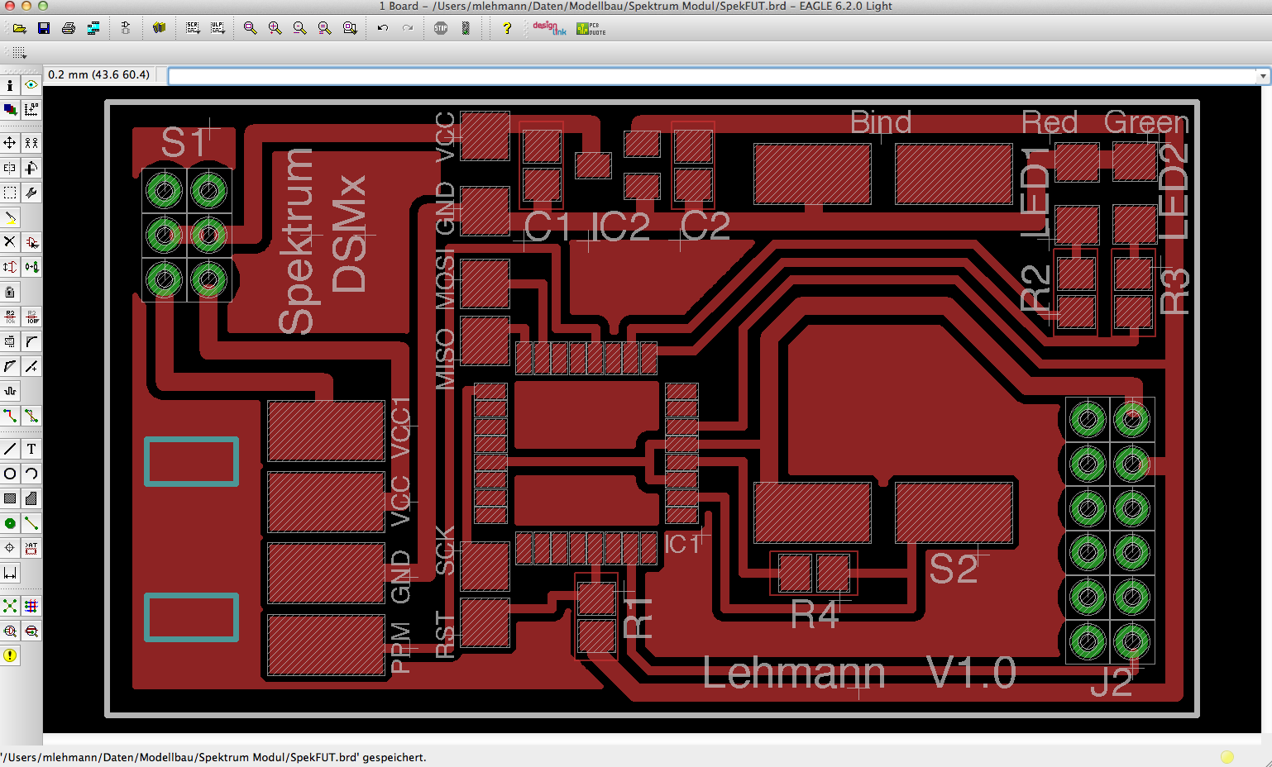Open the designlink search
The height and width of the screenshot is (767, 1272).
[x=549, y=28]
